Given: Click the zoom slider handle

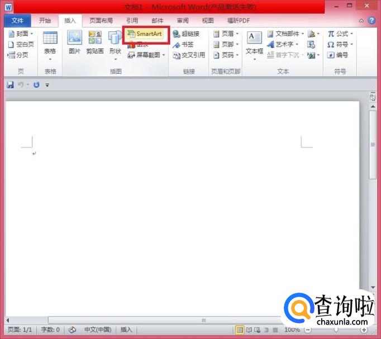Looking at the screenshot, I should click(336, 330).
